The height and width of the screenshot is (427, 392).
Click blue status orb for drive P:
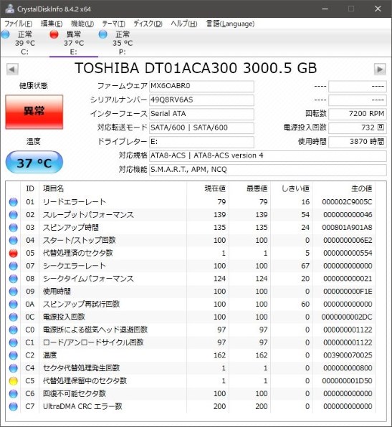[x=102, y=34]
